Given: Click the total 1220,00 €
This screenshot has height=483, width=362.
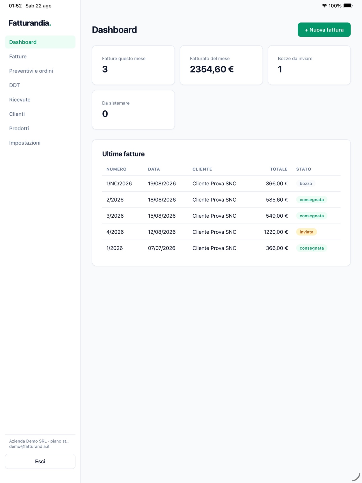Looking at the screenshot, I should click(x=276, y=232).
